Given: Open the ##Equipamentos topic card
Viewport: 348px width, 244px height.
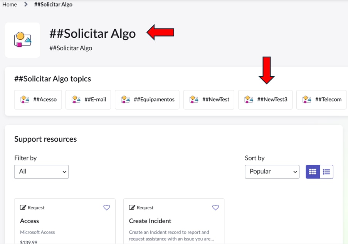Looking at the screenshot, I should [147, 100].
